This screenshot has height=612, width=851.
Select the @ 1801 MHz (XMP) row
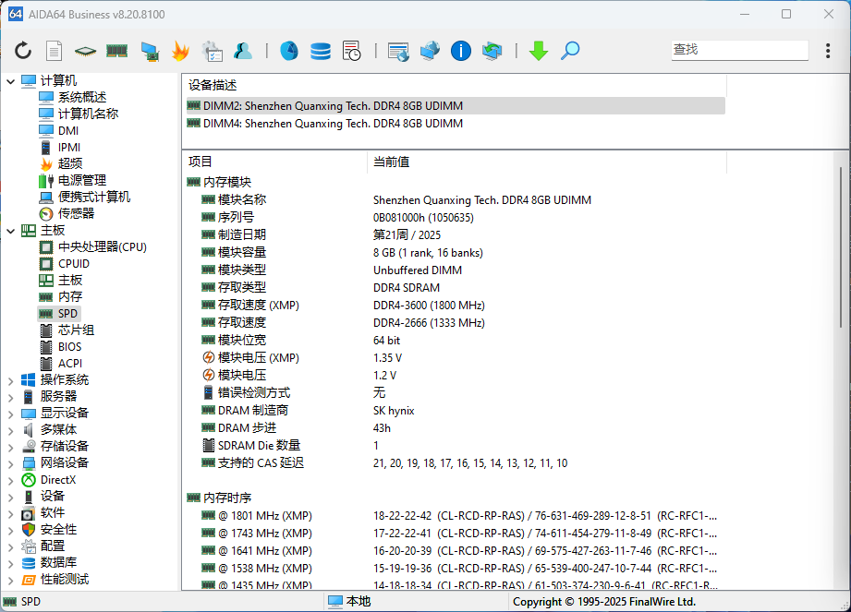click(x=456, y=515)
